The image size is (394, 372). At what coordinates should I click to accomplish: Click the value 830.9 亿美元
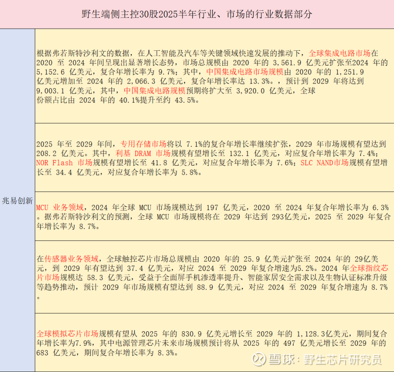(x=205, y=334)
